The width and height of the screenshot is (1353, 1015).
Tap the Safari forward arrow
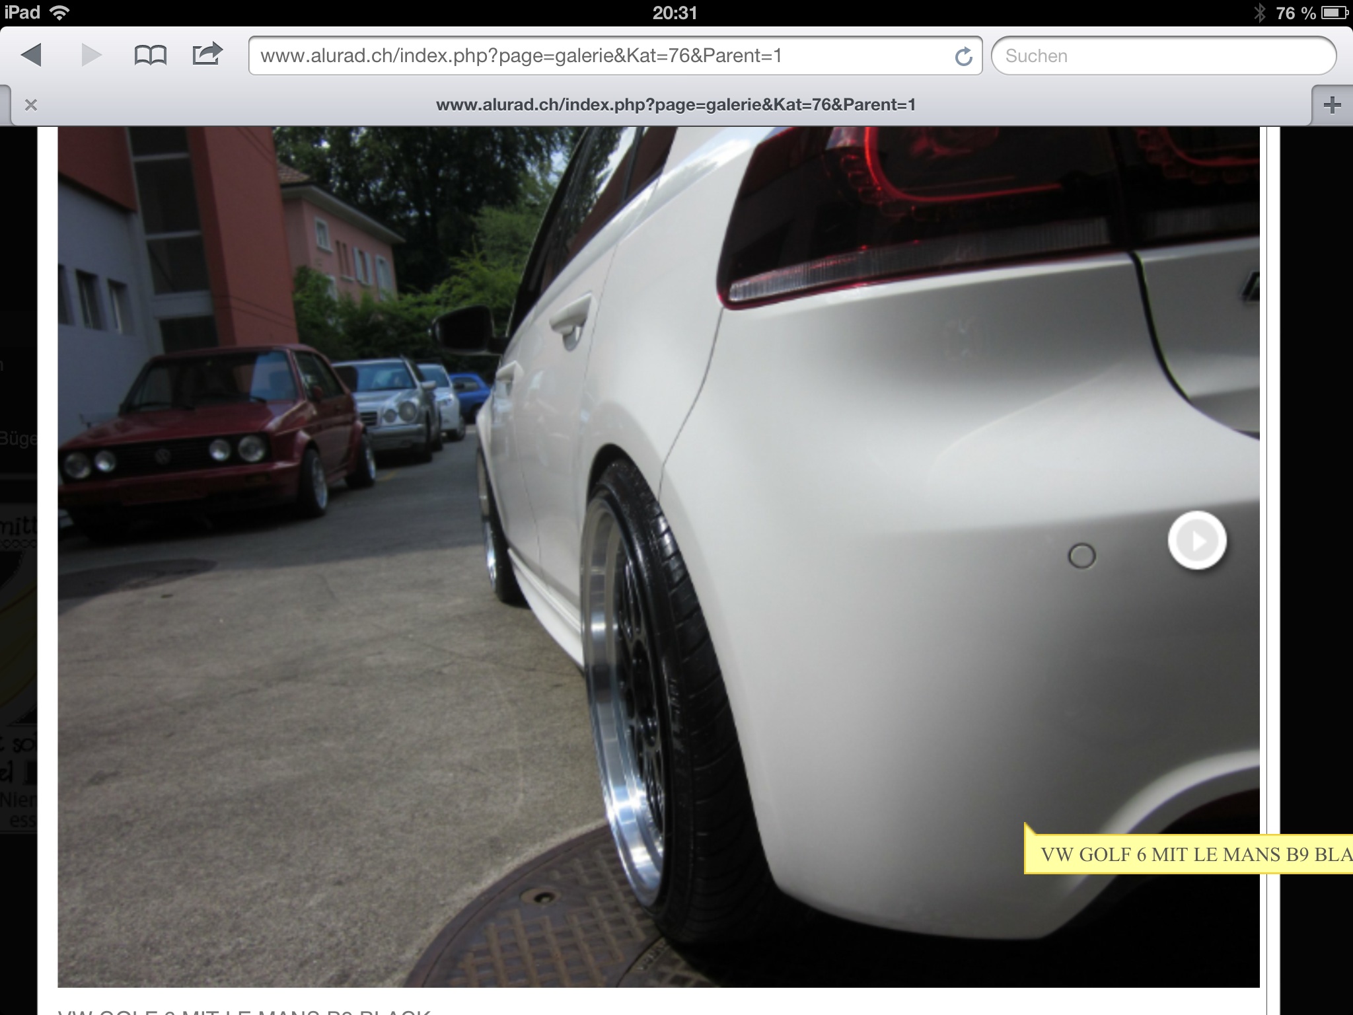pyautogui.click(x=91, y=55)
